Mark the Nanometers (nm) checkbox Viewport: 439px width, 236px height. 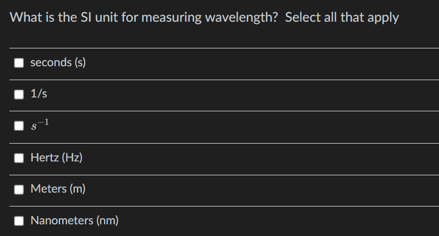[19, 221]
